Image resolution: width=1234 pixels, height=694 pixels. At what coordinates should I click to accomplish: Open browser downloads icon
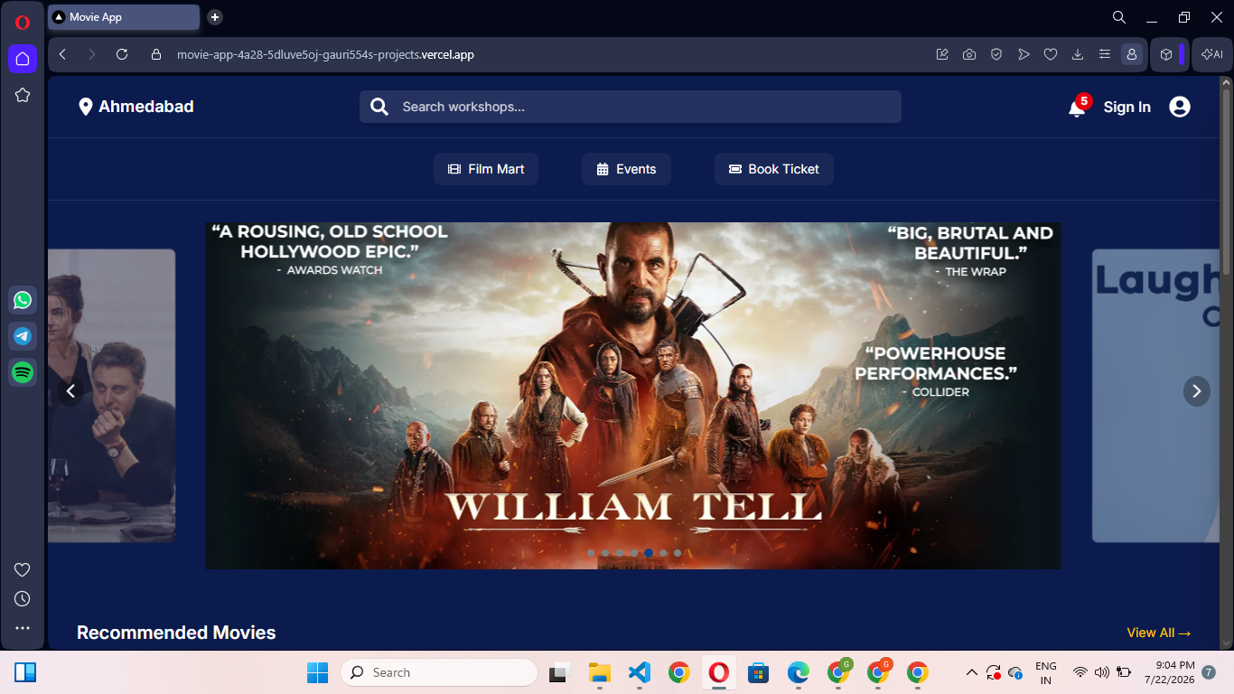click(x=1078, y=54)
